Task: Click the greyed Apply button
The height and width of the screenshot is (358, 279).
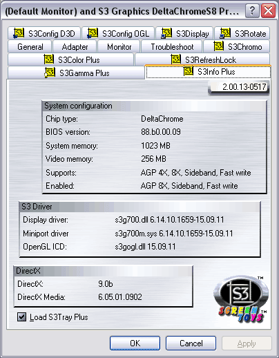Action: tap(247, 343)
